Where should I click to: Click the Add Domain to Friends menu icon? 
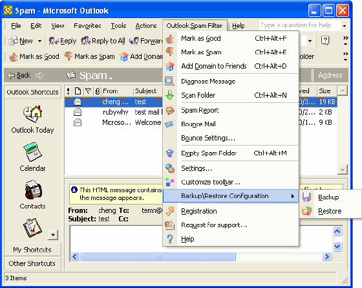click(x=169, y=66)
